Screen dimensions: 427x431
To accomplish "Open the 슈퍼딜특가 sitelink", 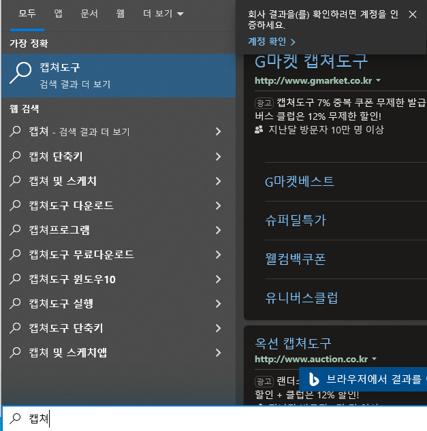I will (x=296, y=220).
